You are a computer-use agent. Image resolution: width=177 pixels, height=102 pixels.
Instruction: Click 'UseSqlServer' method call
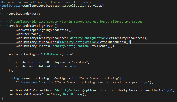click(128, 90)
